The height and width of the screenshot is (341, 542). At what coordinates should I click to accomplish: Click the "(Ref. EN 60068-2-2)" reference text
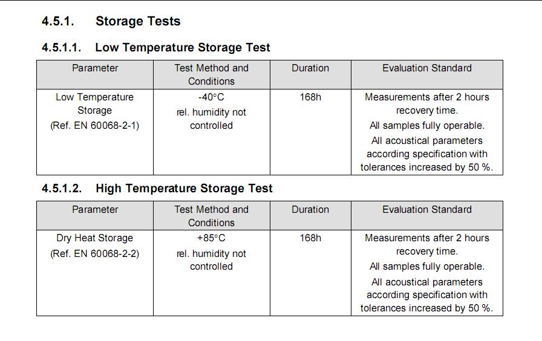[94, 254]
